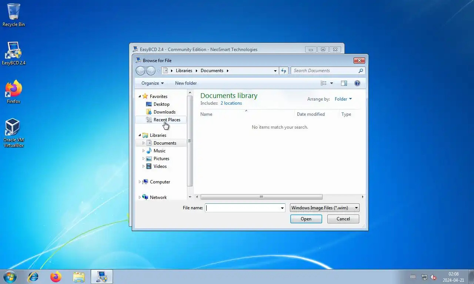Select Desktop under Favorites
Viewport: 474px width, 284px height.
pyautogui.click(x=161, y=104)
